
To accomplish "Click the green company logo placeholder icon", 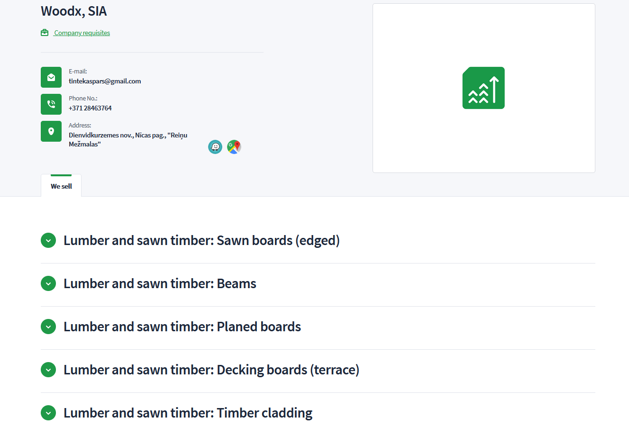I will coord(483,88).
